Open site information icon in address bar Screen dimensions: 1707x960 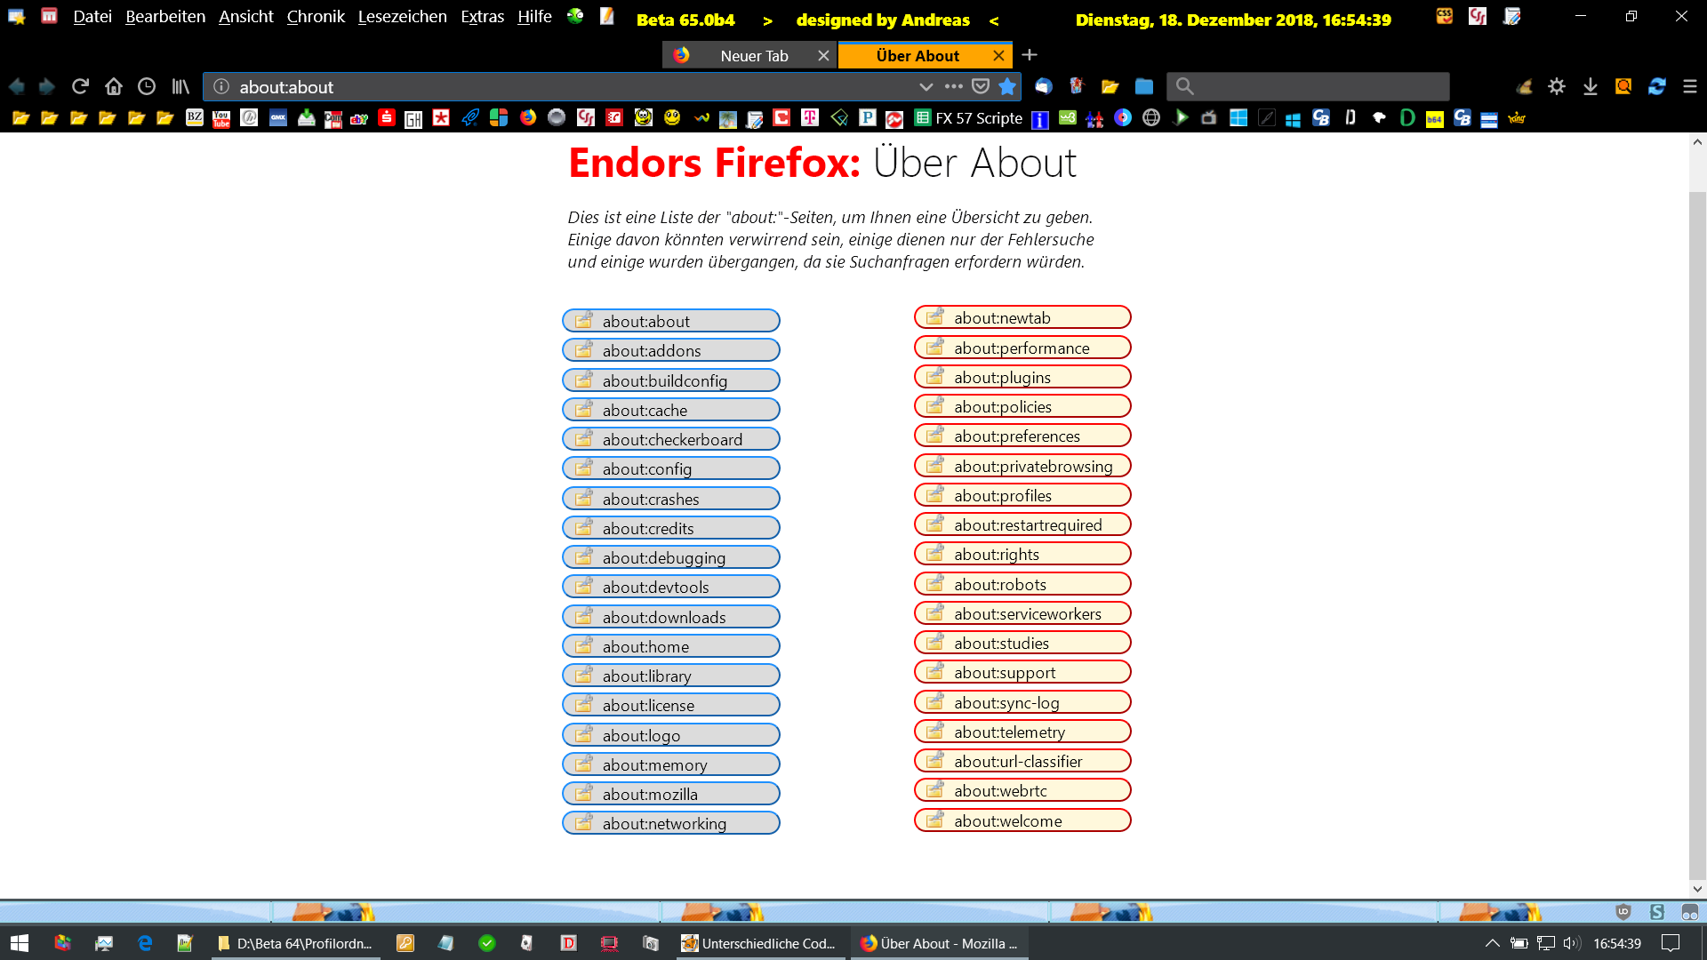(x=221, y=86)
